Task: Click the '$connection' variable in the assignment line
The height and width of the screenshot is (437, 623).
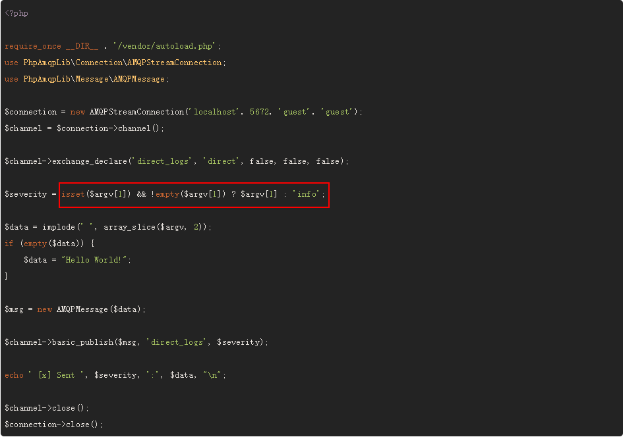Action: 30,112
